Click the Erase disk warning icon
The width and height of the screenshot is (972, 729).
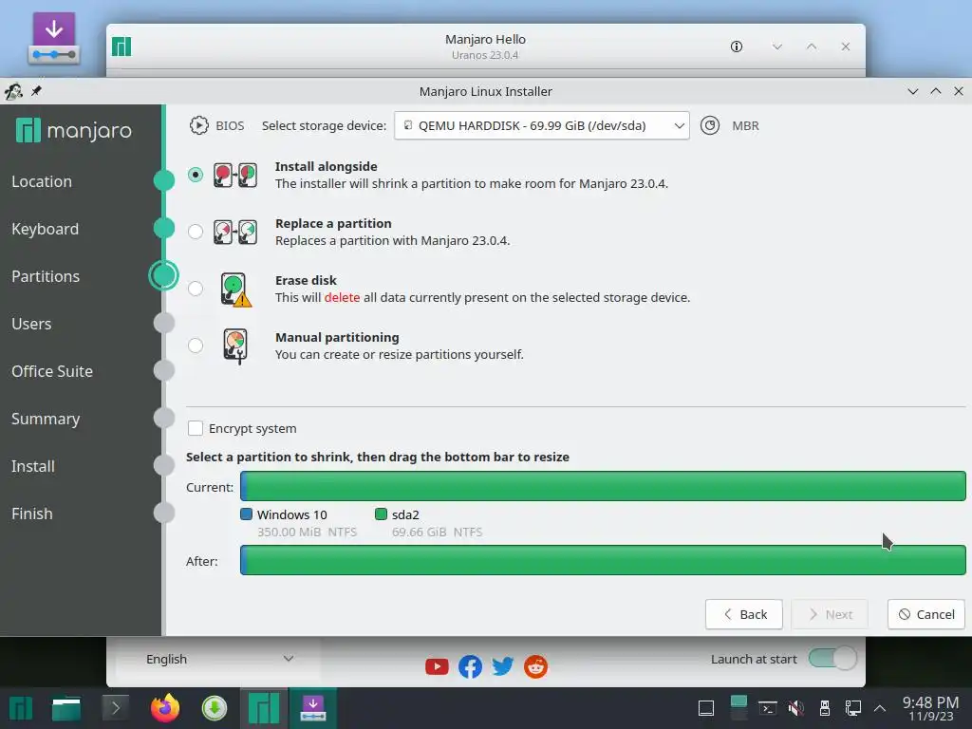point(236,290)
